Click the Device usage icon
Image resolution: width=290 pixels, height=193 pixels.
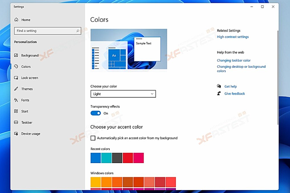point(16,134)
